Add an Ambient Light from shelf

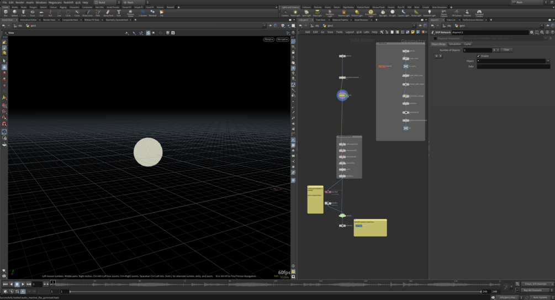[429, 13]
